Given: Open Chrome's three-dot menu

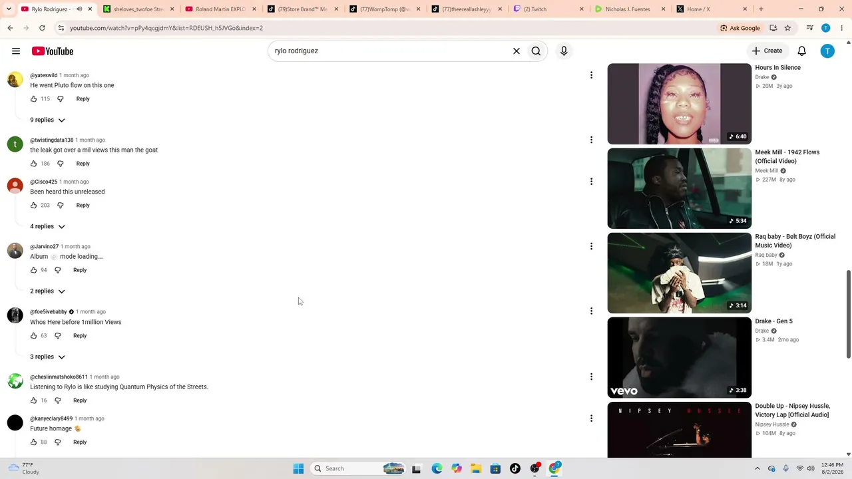Looking at the screenshot, I should point(842,28).
